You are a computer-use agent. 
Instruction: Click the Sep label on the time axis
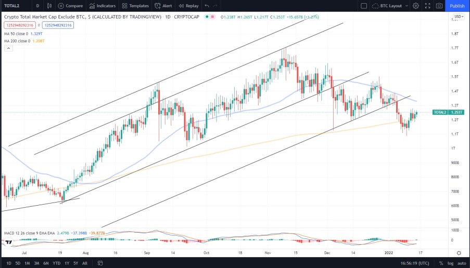147,253
